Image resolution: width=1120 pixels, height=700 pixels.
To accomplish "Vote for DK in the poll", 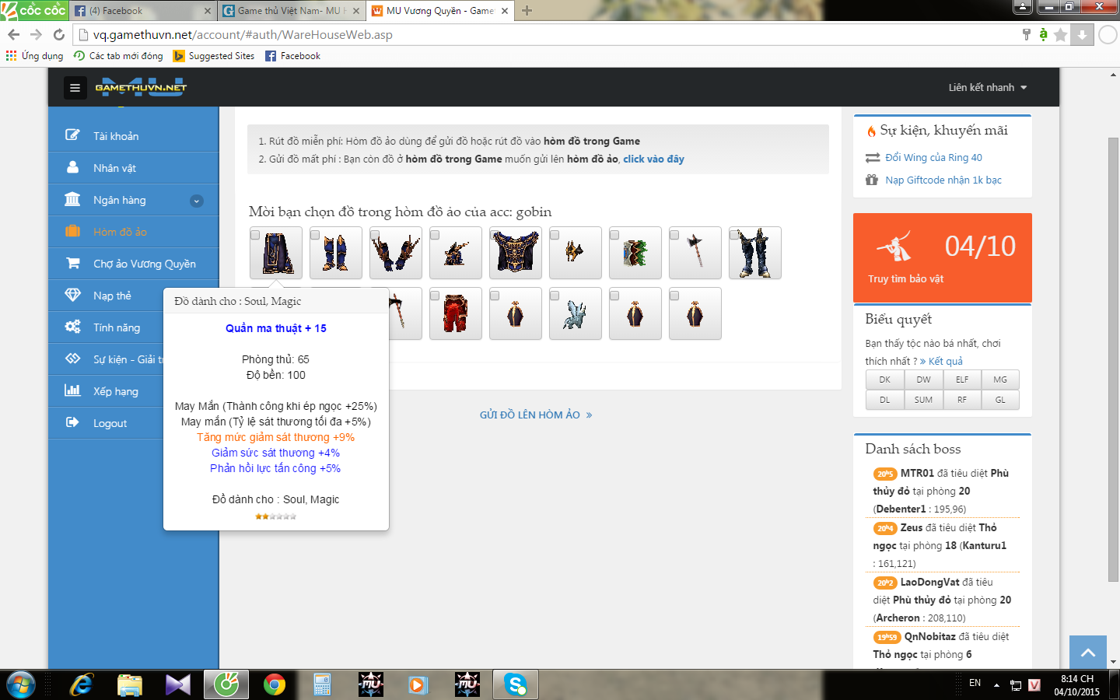I will pos(884,380).
